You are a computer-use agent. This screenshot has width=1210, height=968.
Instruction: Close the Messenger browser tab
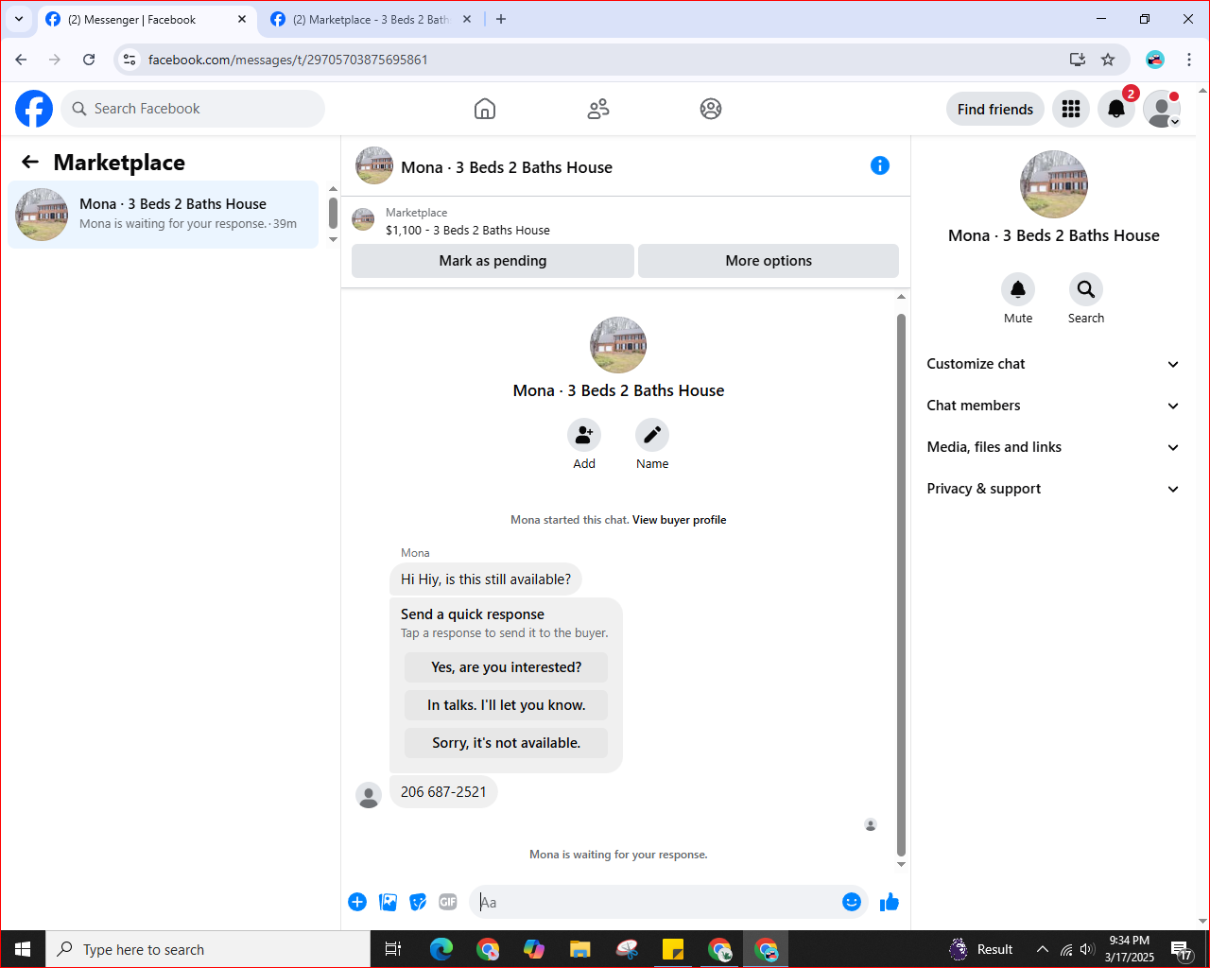point(242,19)
